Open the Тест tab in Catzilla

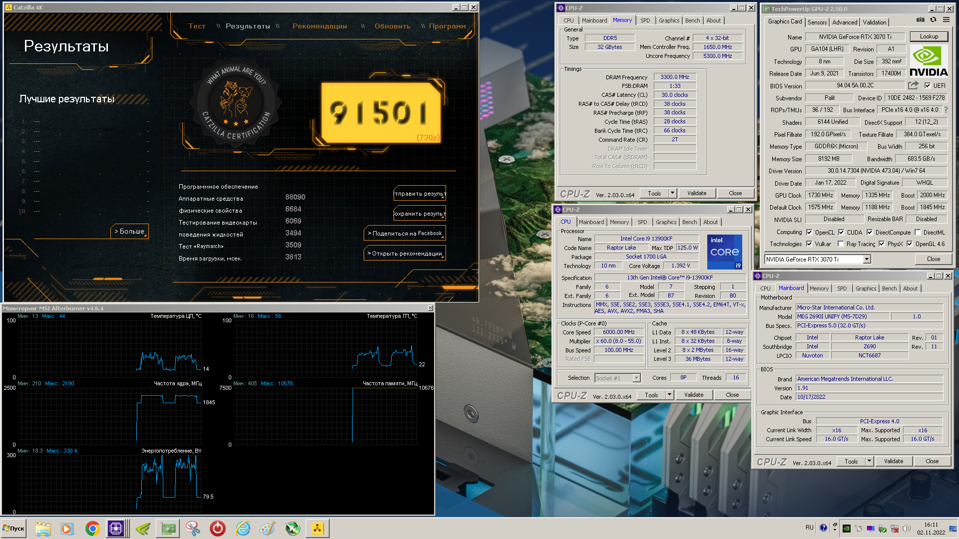[x=197, y=26]
